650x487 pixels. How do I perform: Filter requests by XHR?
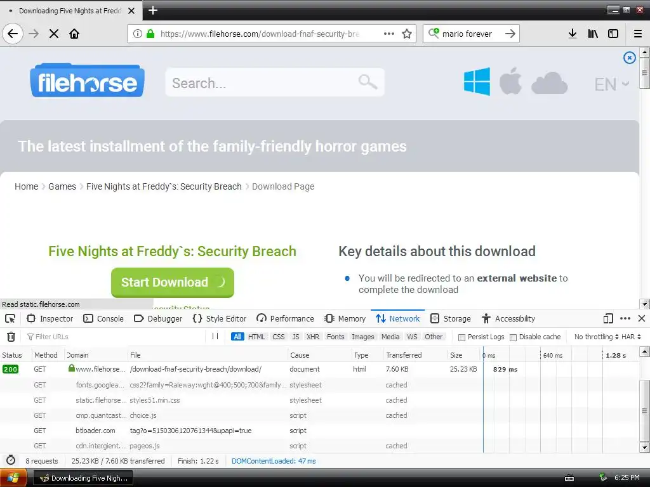click(x=313, y=337)
